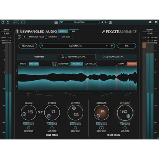159x159 pixels.
Task: Select next mode with right arrow in AUTOMATIC bar
Action: (x=112, y=45)
